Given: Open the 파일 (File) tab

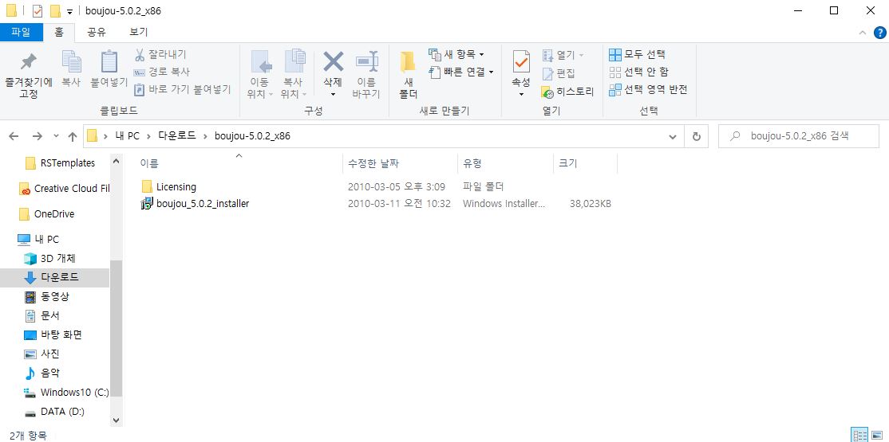Looking at the screenshot, I should 21,32.
